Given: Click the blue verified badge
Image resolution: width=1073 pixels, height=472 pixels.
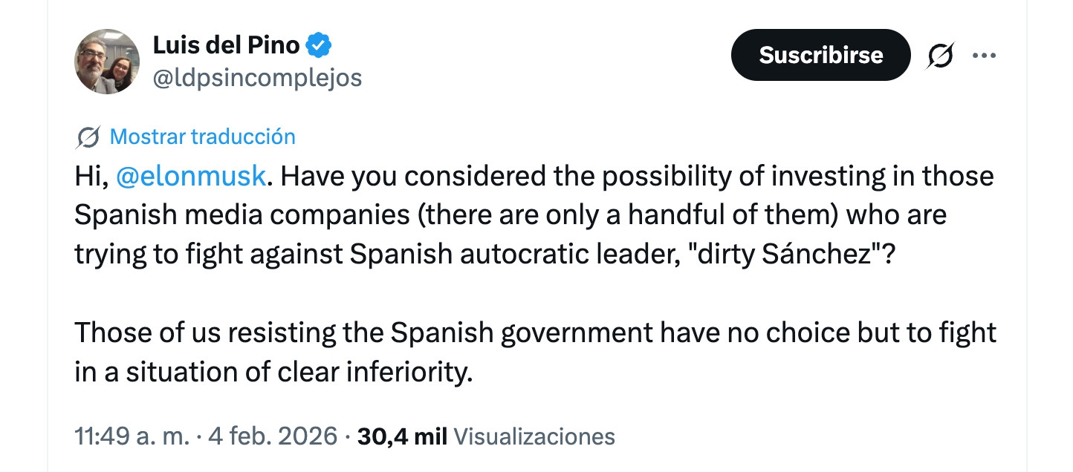Looking at the screenshot, I should point(319,45).
